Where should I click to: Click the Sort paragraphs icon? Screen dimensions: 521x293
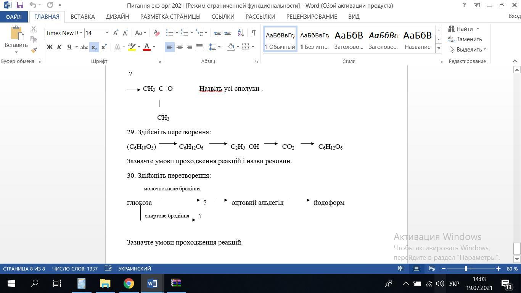point(241,33)
